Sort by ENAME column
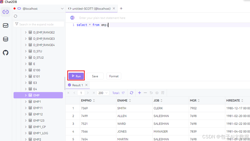Image resolution: width=250 pixels, height=141 pixels. click(130, 100)
